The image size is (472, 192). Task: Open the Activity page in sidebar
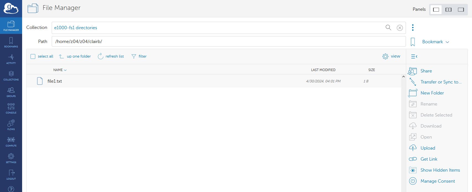tap(11, 59)
